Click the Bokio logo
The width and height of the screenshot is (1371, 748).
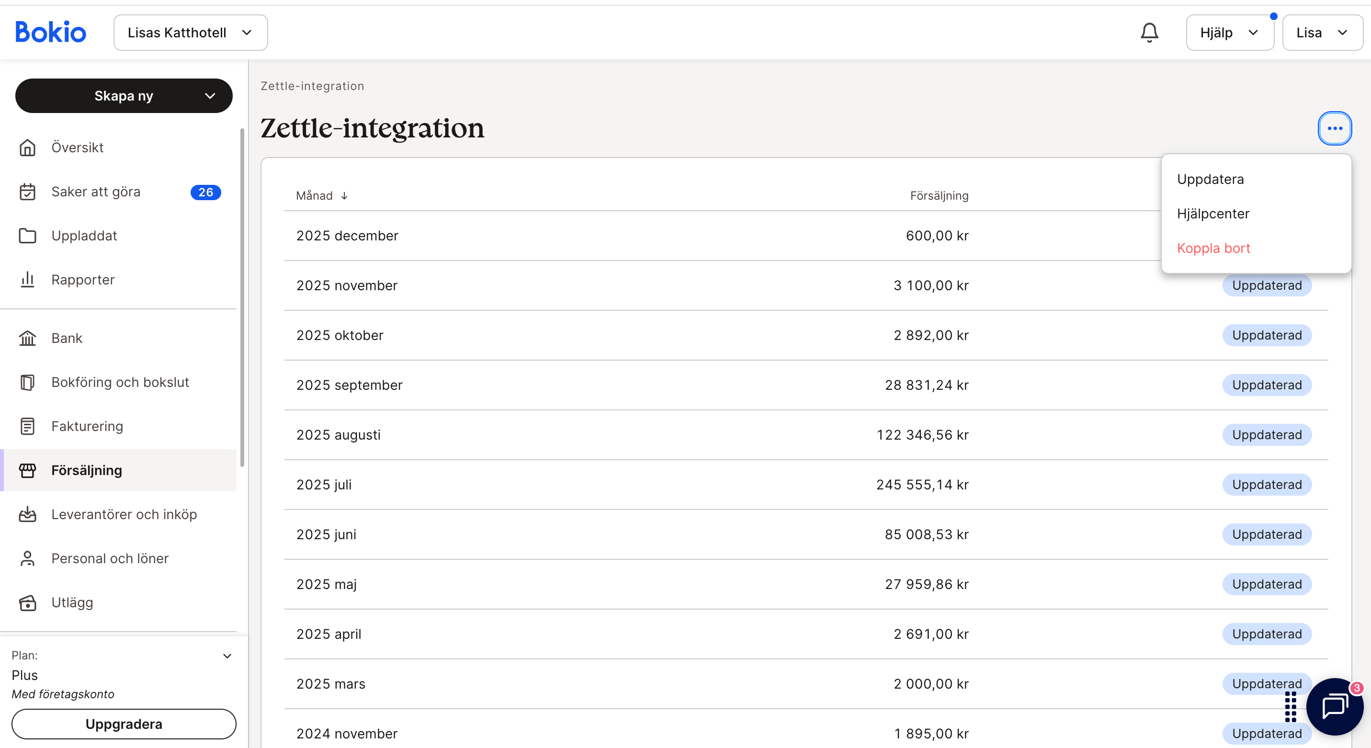(51, 33)
